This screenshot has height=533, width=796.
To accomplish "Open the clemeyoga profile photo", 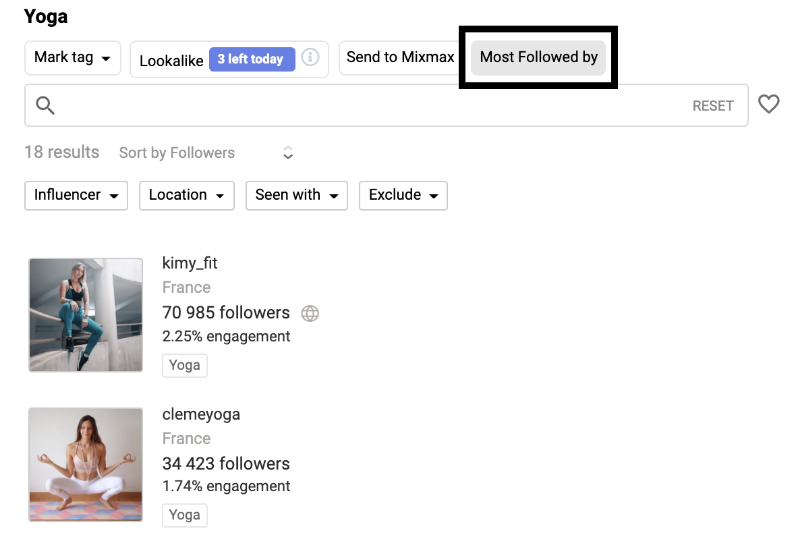I will click(86, 464).
